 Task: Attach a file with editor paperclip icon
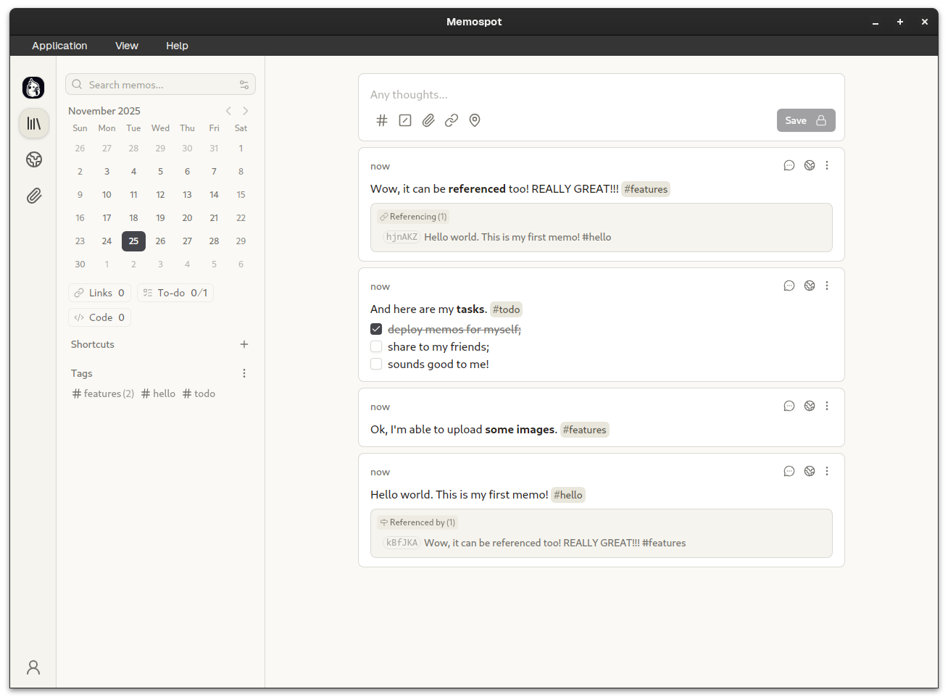point(428,120)
